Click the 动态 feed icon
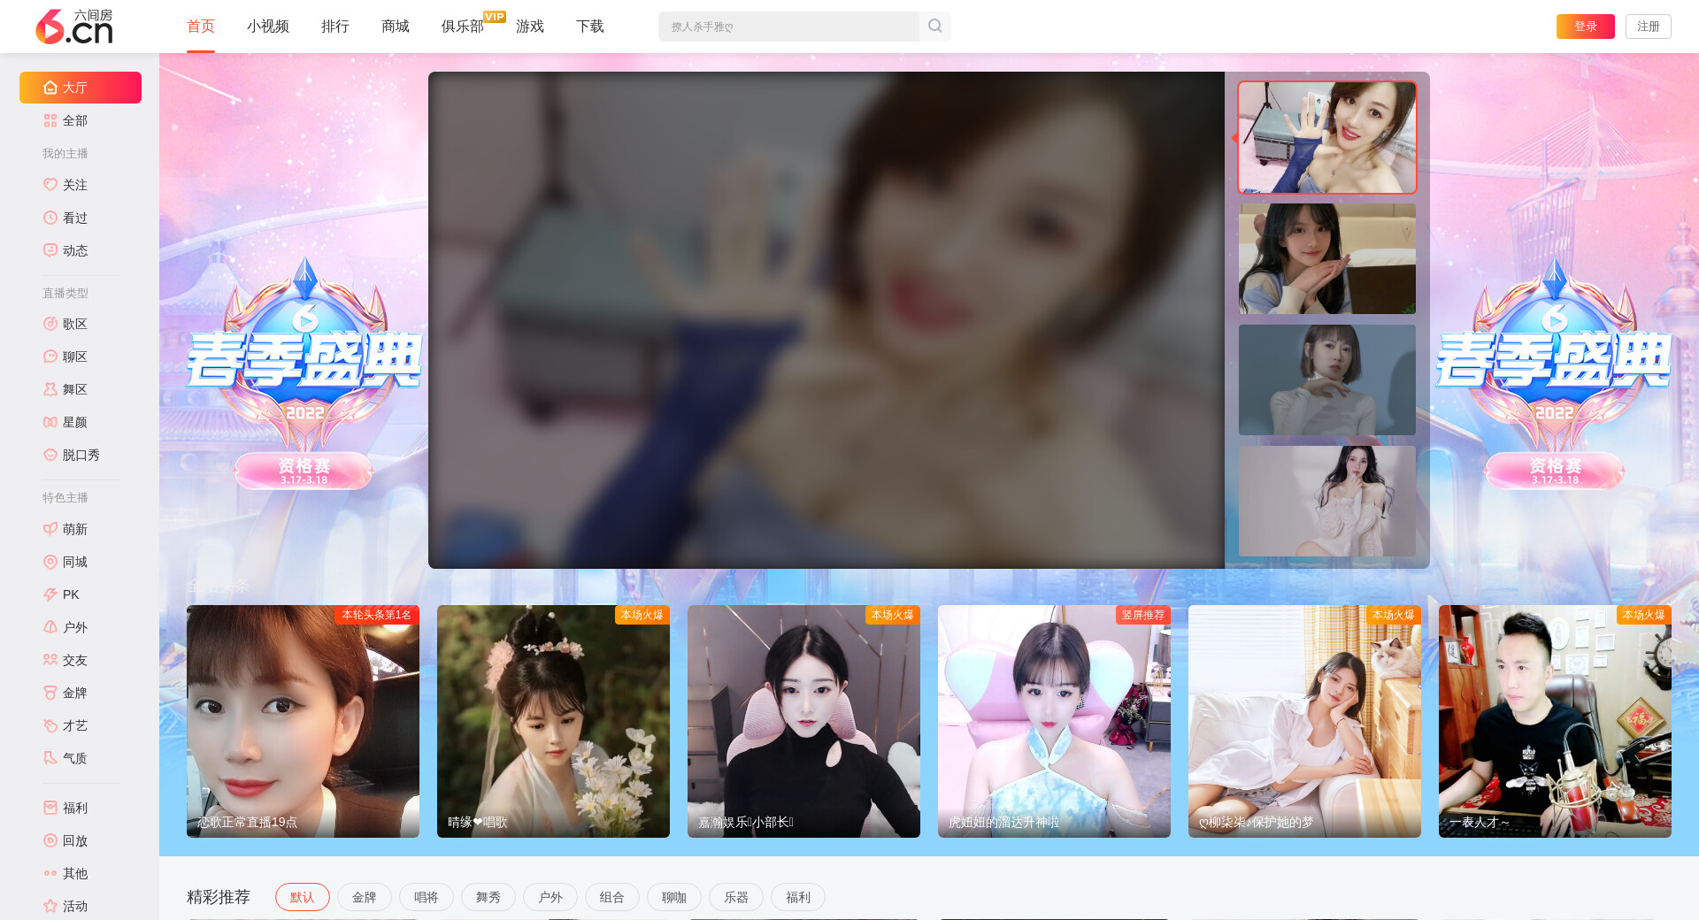The image size is (1699, 920). pyautogui.click(x=50, y=250)
